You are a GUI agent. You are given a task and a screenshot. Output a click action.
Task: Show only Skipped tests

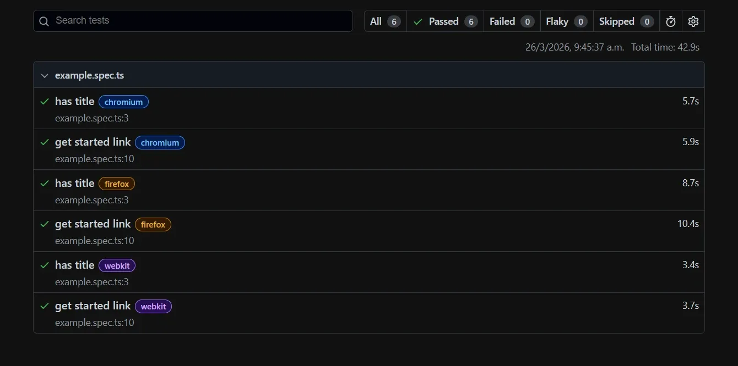(x=616, y=21)
